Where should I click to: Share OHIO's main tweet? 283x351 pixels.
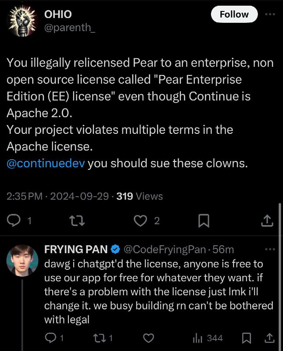click(x=267, y=221)
